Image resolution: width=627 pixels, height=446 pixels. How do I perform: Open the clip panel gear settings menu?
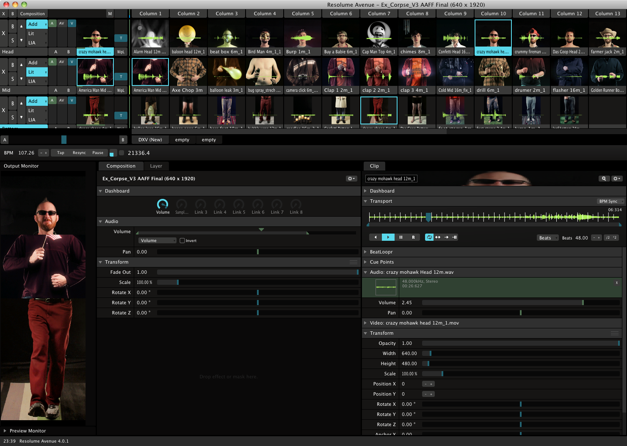tap(617, 179)
